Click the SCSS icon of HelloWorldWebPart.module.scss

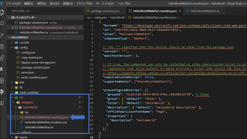pyautogui.click(x=22, y=122)
